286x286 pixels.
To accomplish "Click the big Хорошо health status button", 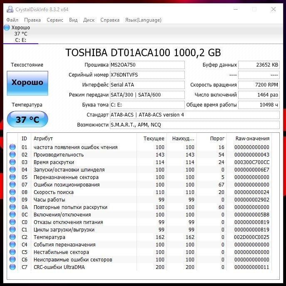I will [27, 83].
